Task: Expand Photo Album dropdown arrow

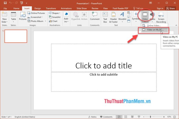Action: tap(46, 21)
